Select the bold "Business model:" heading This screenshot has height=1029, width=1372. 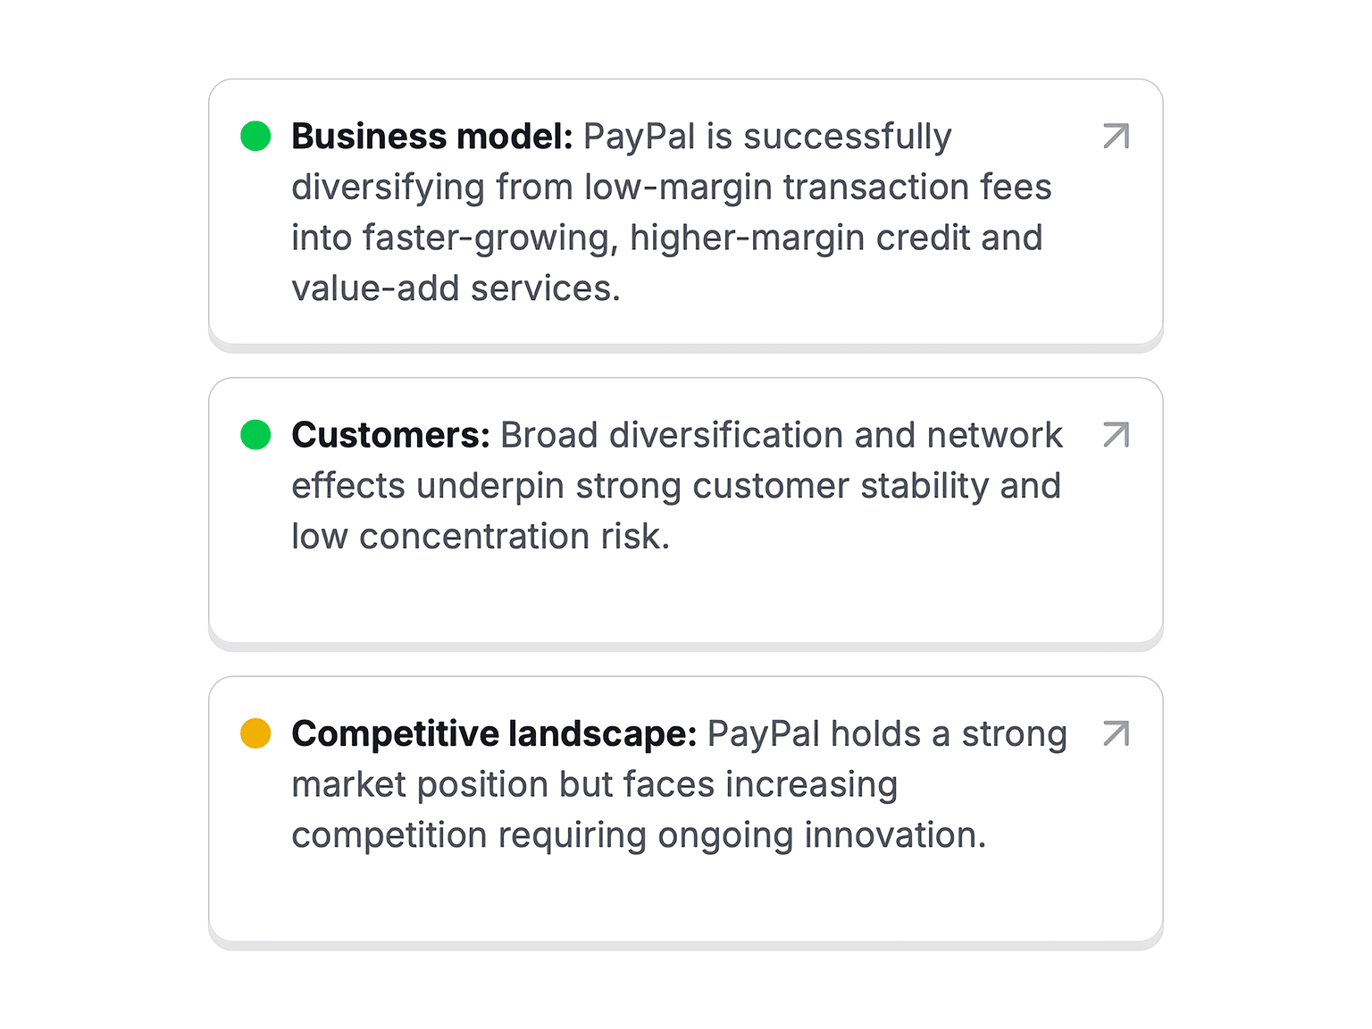(432, 137)
